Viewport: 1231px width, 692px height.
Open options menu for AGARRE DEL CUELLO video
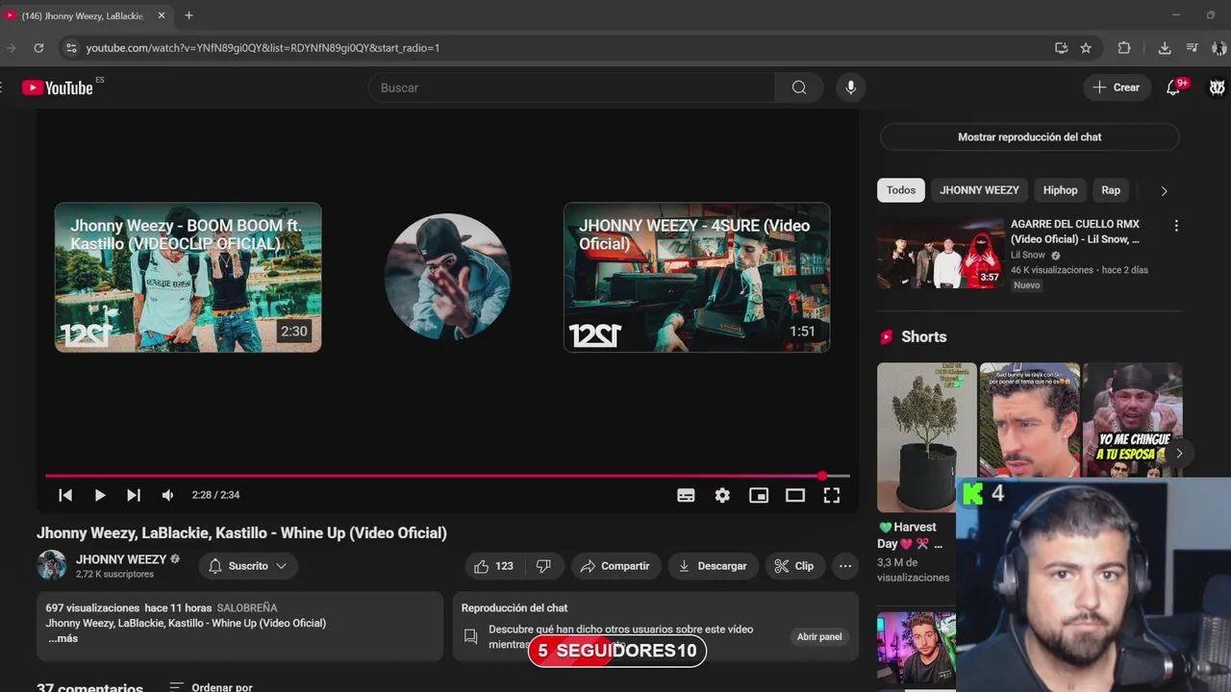(1175, 226)
